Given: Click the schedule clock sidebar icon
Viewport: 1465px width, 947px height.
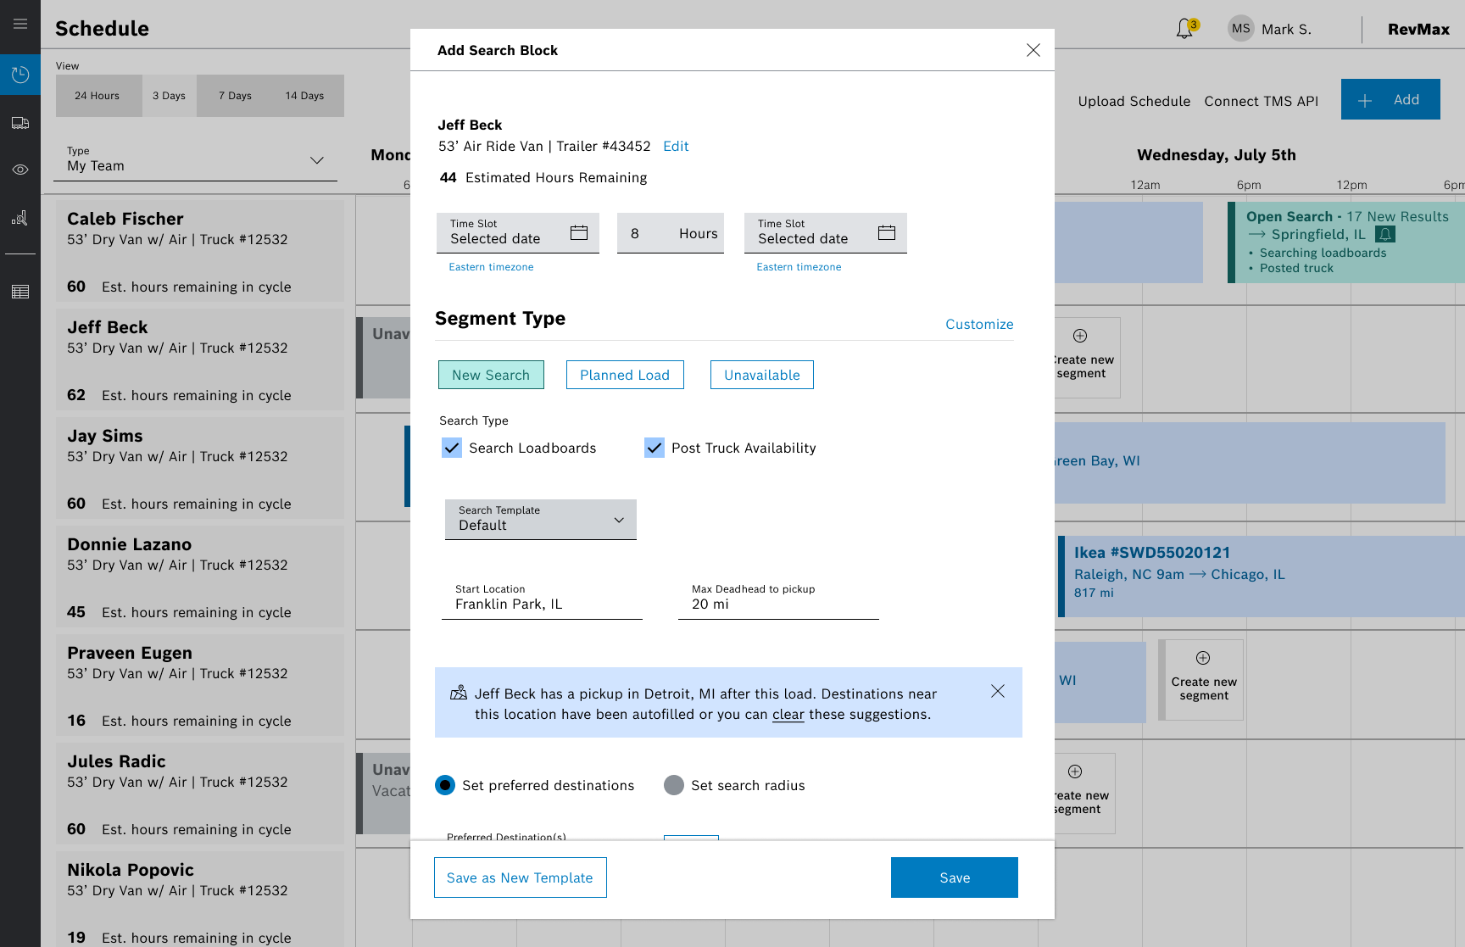Looking at the screenshot, I should 20,75.
